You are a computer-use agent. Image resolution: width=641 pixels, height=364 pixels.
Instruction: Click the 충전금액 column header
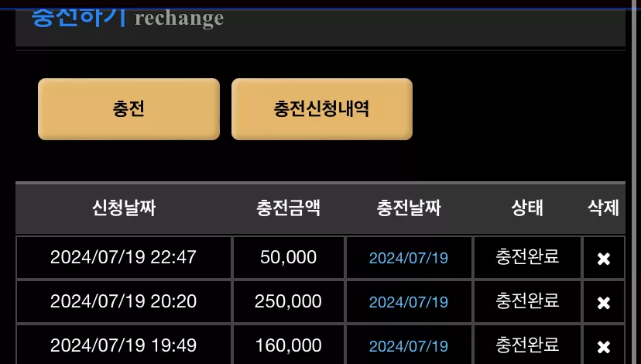[x=288, y=208]
